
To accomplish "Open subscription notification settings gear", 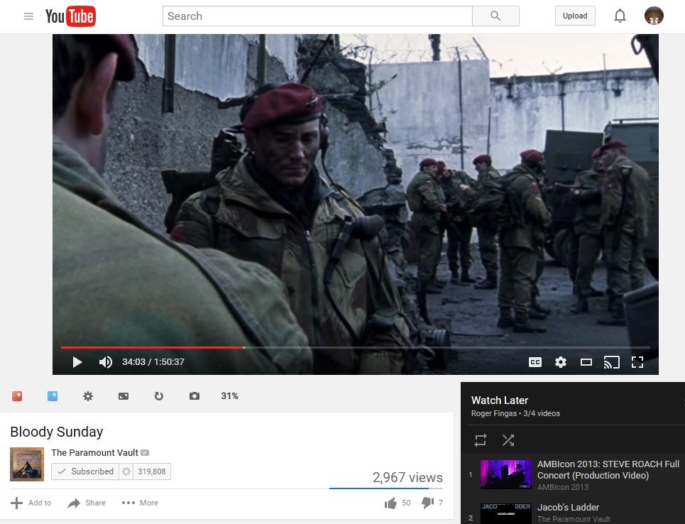I will [x=126, y=471].
